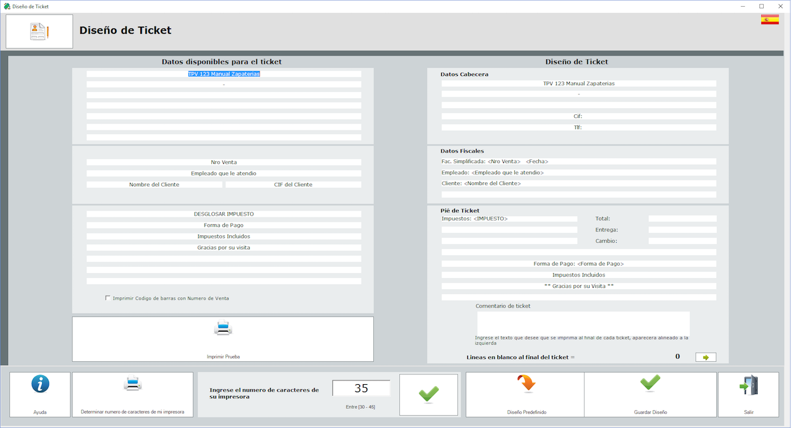Load Diseño Predefinido with orange arrow
The height and width of the screenshot is (428, 791).
pos(525,385)
